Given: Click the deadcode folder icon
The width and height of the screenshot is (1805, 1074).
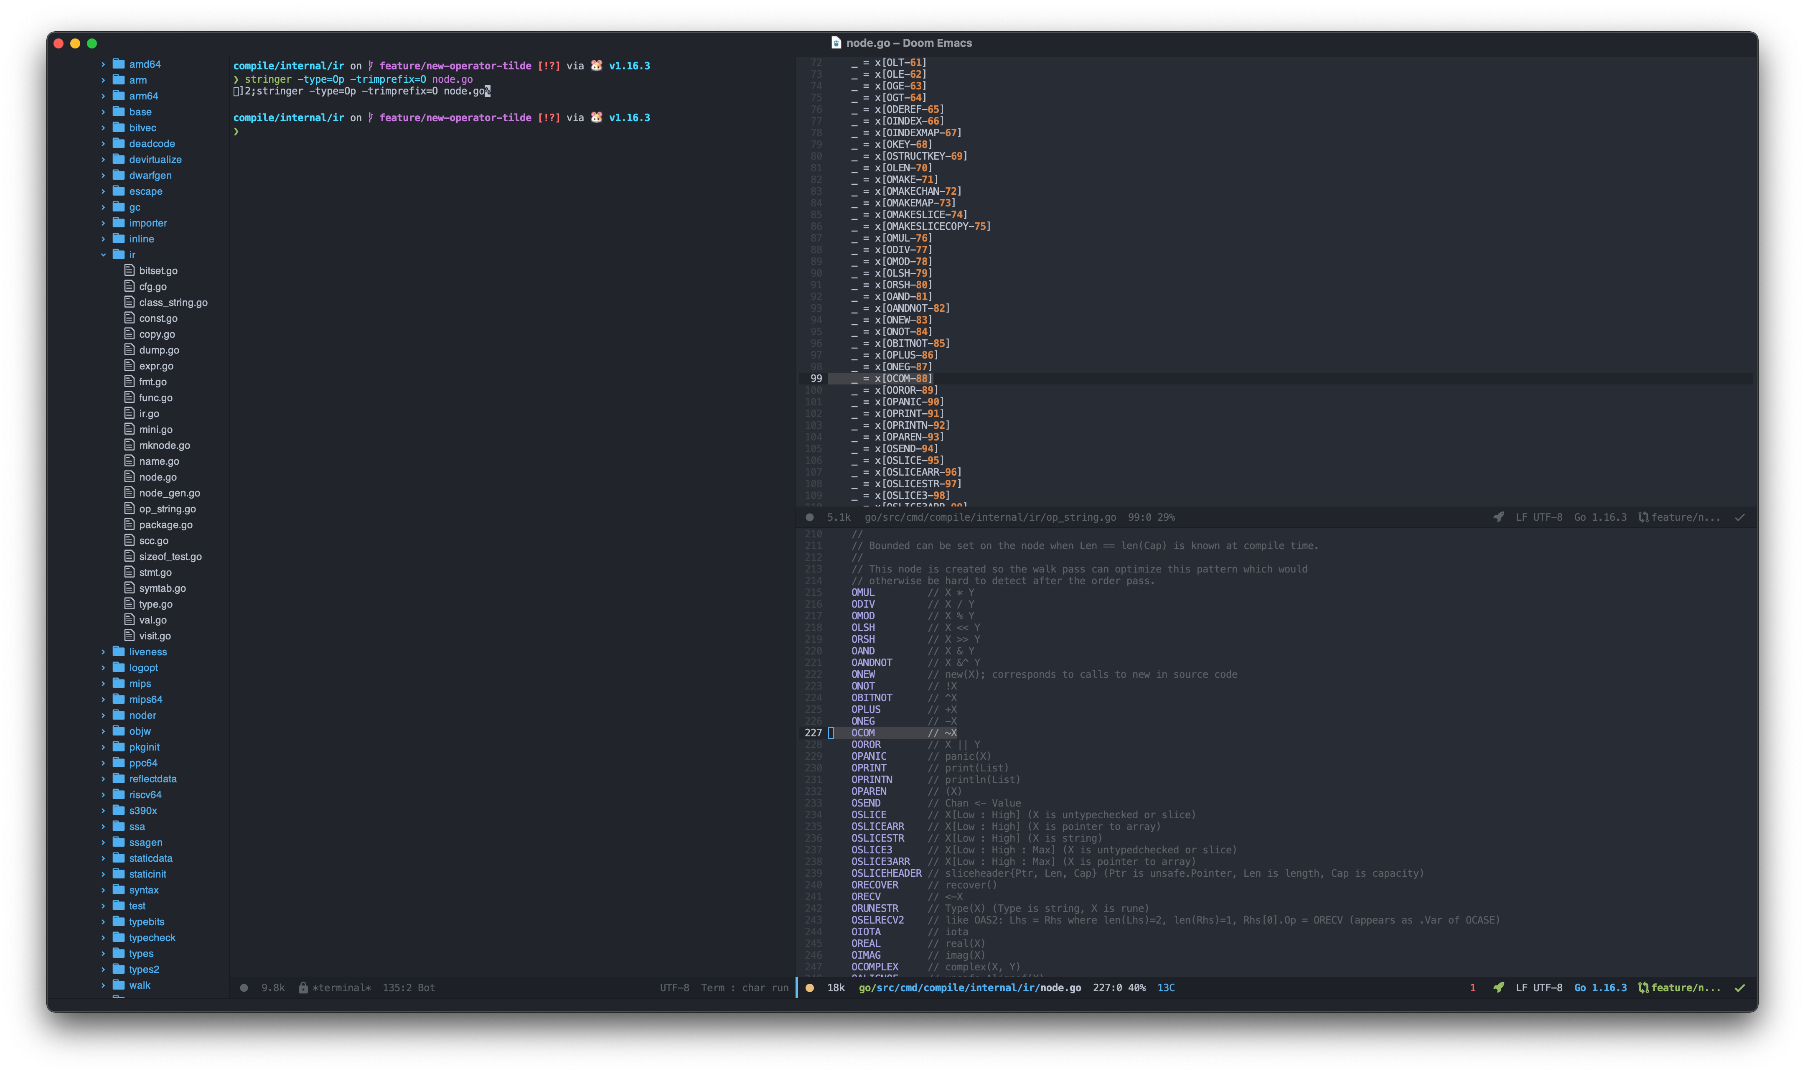Looking at the screenshot, I should coord(119,143).
